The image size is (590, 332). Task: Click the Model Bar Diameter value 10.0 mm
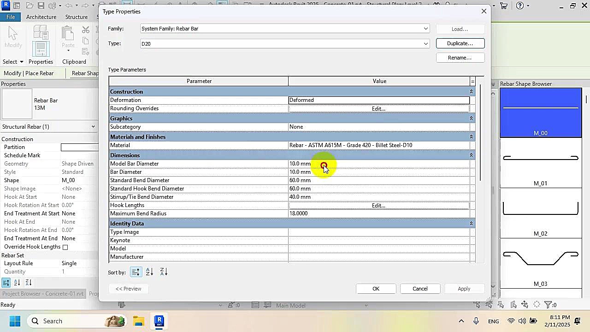[x=379, y=164]
